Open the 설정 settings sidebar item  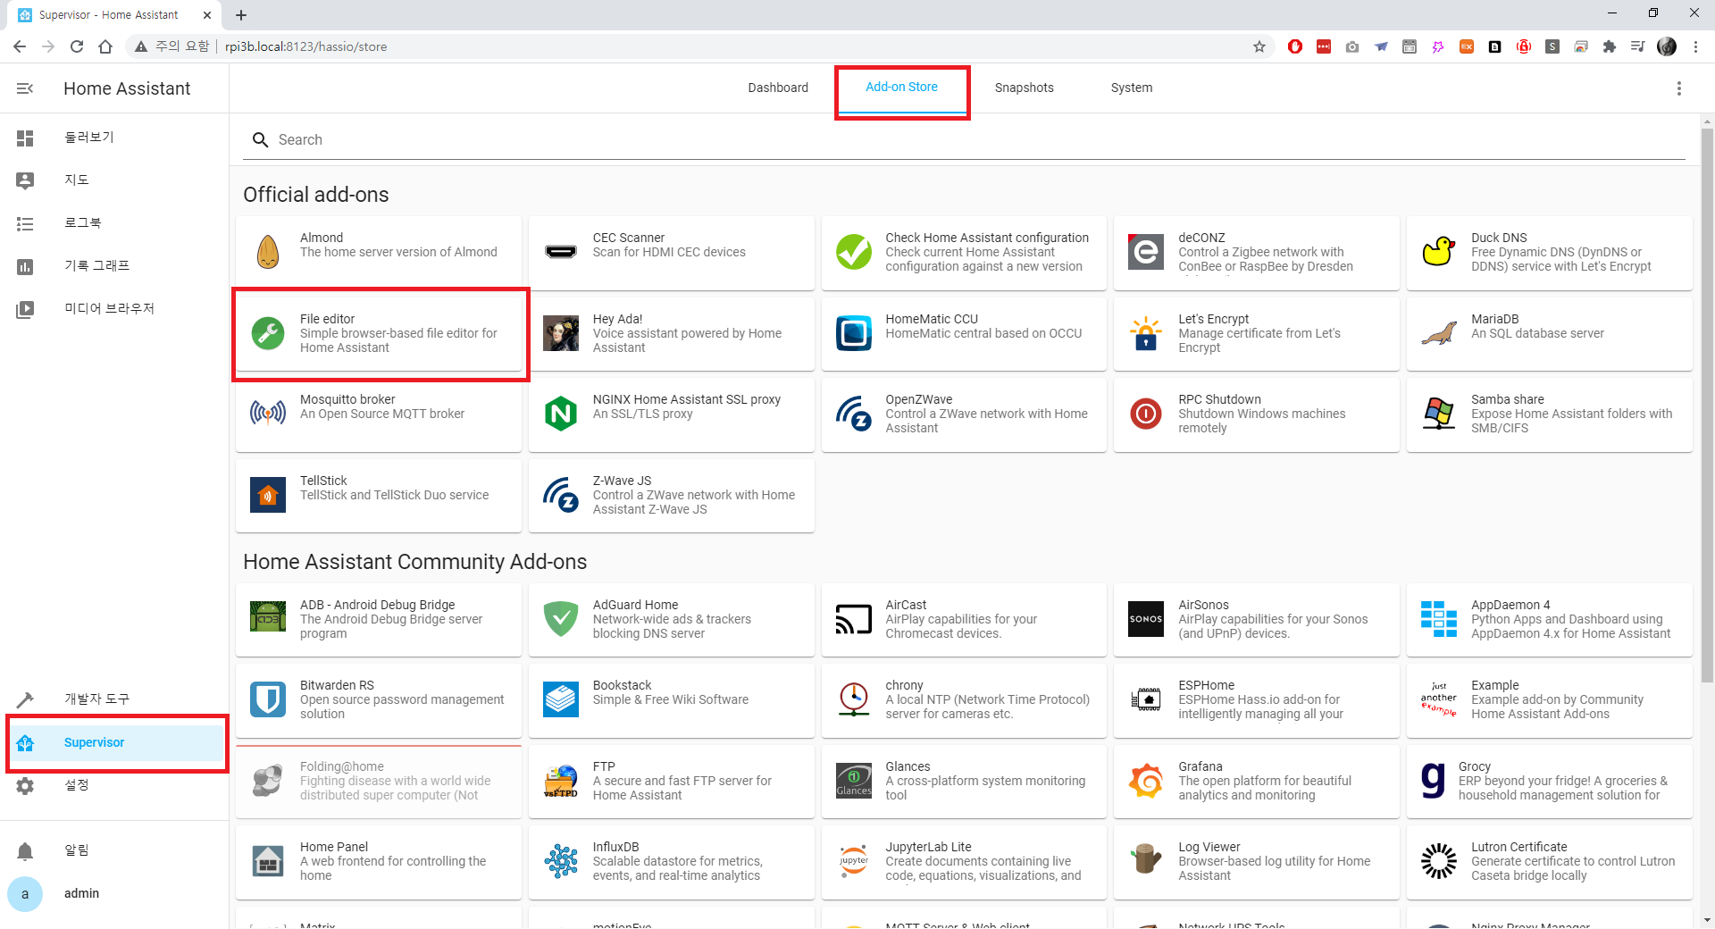115,785
